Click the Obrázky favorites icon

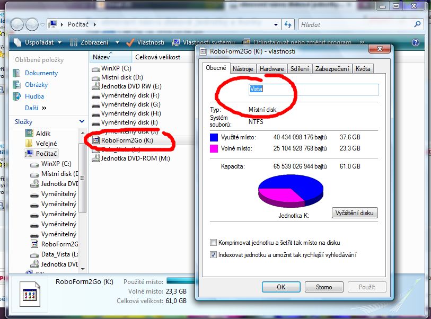(x=17, y=85)
